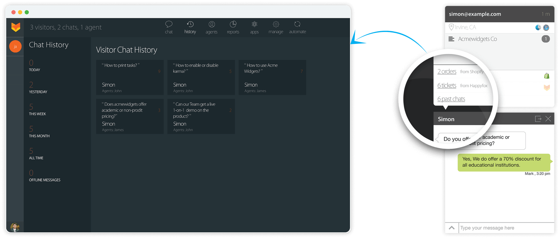Click the 'Acmewidgets Co' company name
The width and height of the screenshot is (559, 238).
coord(477,39)
